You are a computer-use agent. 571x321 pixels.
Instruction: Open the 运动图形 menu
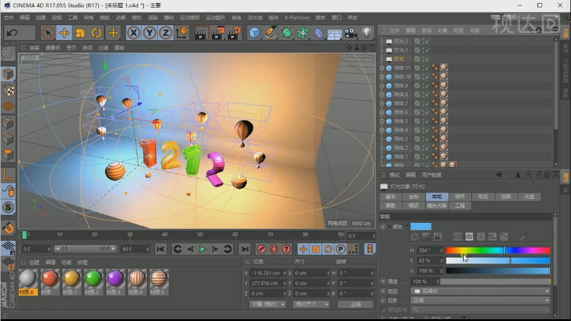coord(215,17)
